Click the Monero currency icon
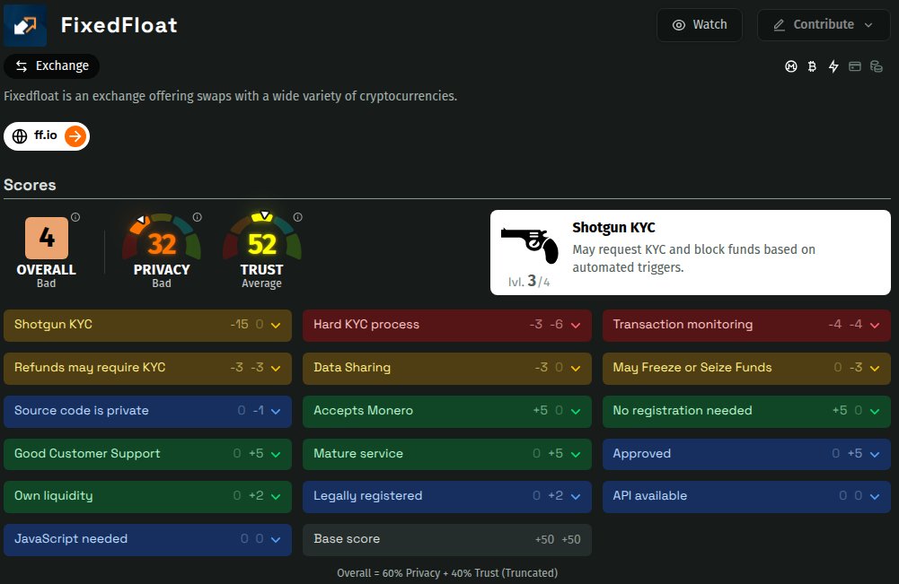Screen dimensions: 899x584 point(791,66)
